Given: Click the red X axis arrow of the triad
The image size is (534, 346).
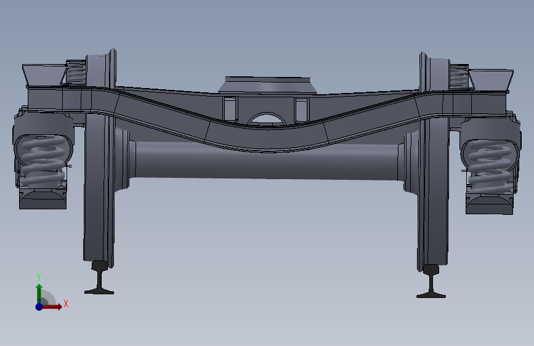Looking at the screenshot, I should click(x=51, y=307).
